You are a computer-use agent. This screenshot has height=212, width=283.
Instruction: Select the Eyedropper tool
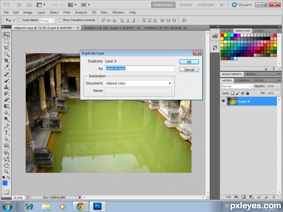coord(6,67)
